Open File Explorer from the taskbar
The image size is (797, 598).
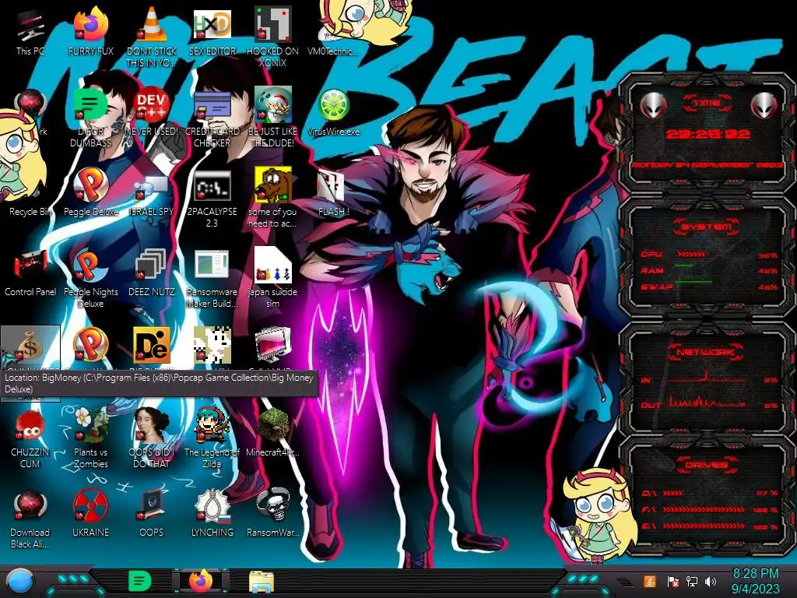262,581
